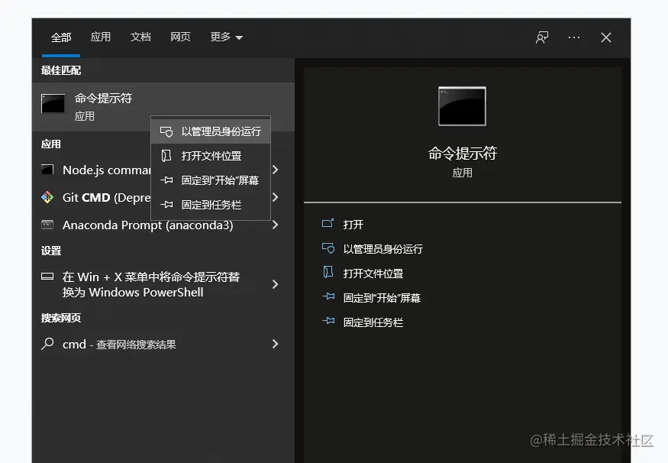This screenshot has height=463, width=668.
Task: Click file location icon in context menu
Action: [x=166, y=156]
